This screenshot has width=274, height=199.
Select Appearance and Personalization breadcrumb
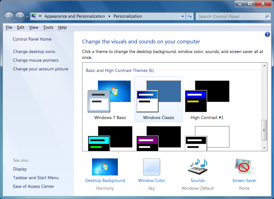75,16
